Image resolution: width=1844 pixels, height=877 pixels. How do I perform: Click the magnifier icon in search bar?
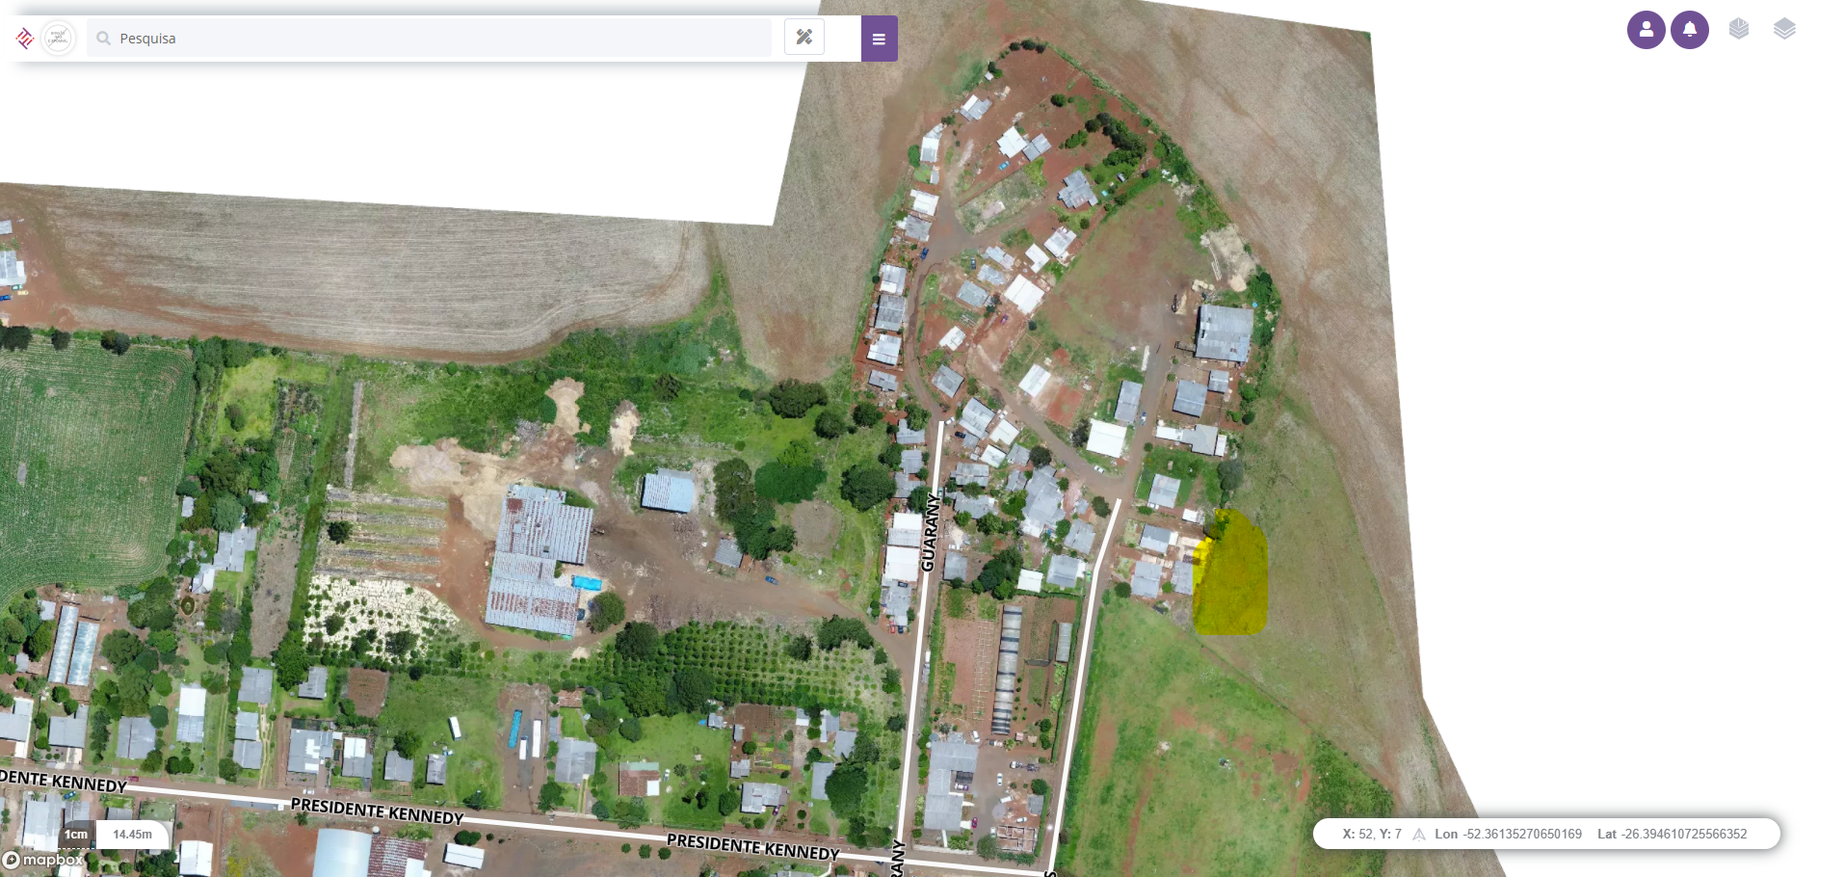click(x=104, y=39)
